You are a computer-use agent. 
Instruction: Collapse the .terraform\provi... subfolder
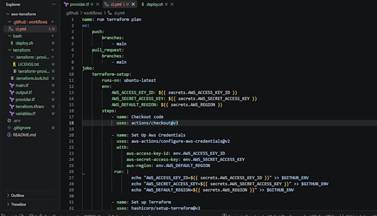12,57
